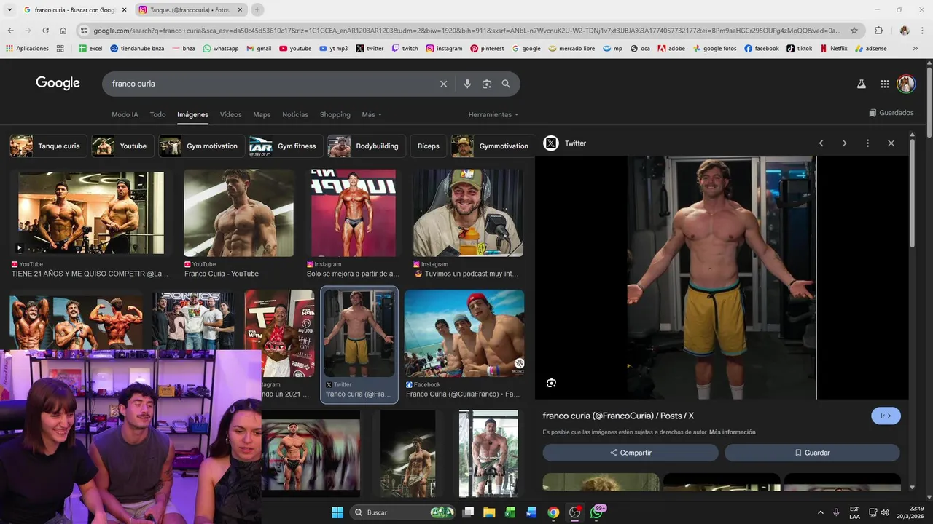
Task: Switch to the Maps results tab
Action: [x=262, y=115]
